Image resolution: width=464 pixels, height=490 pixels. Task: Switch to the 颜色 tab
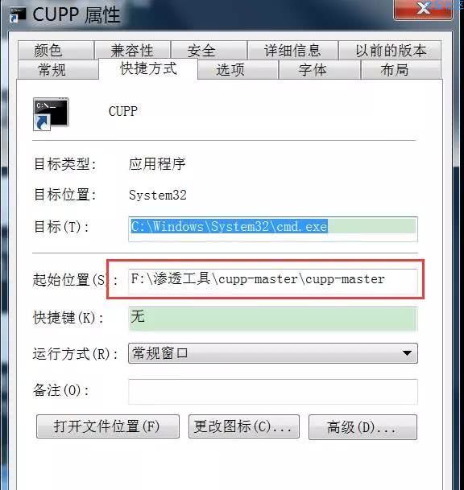pyautogui.click(x=56, y=50)
